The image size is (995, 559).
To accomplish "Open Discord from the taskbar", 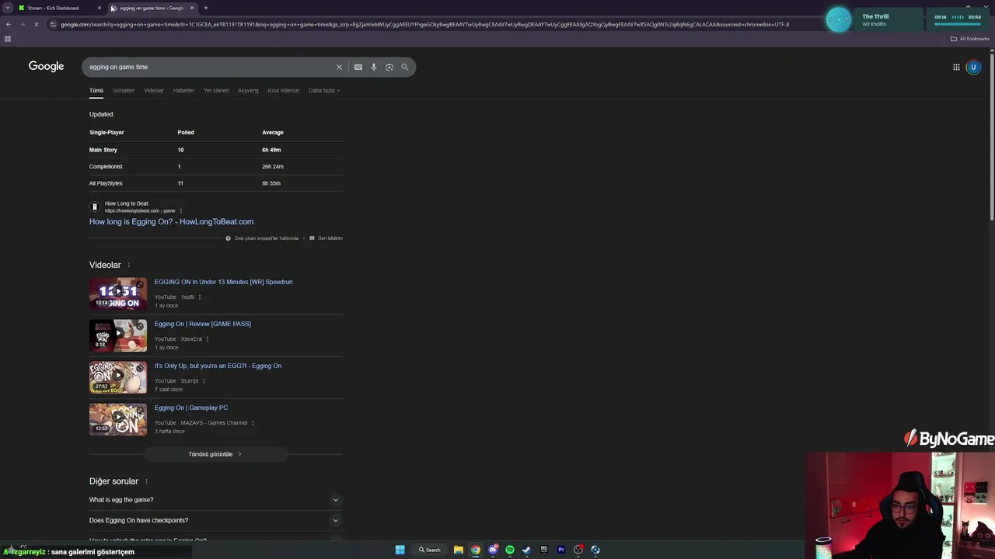I will click(493, 550).
